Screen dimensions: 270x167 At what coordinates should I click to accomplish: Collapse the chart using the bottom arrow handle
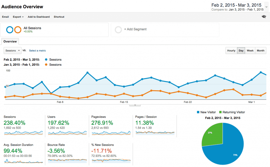[x=135, y=105]
